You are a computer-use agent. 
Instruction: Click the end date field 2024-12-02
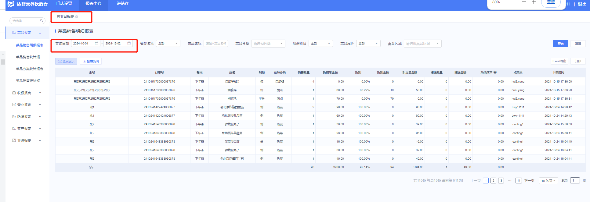click(118, 44)
